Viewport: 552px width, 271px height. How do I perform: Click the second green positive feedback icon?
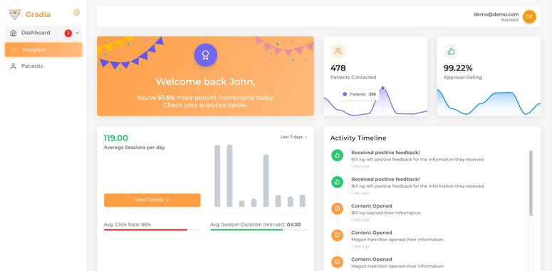[338, 182]
